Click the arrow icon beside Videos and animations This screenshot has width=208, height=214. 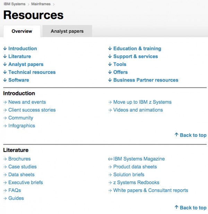(x=110, y=110)
